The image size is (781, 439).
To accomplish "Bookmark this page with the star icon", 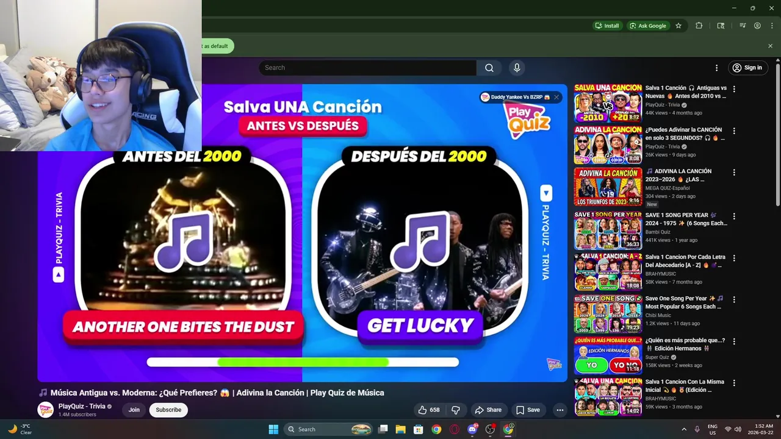I will coord(678,26).
